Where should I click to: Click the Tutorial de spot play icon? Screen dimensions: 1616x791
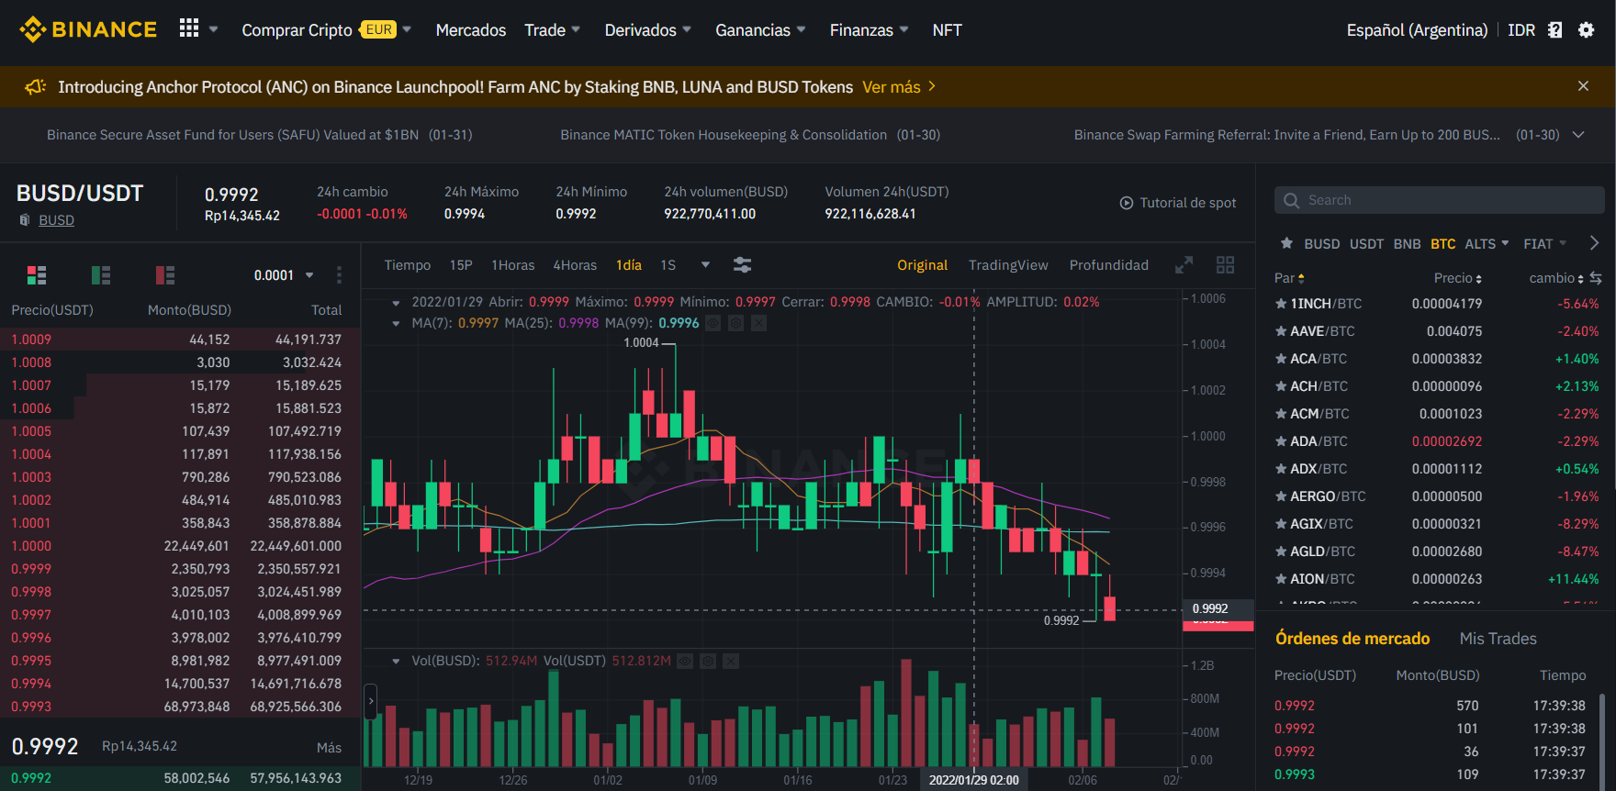1126,203
